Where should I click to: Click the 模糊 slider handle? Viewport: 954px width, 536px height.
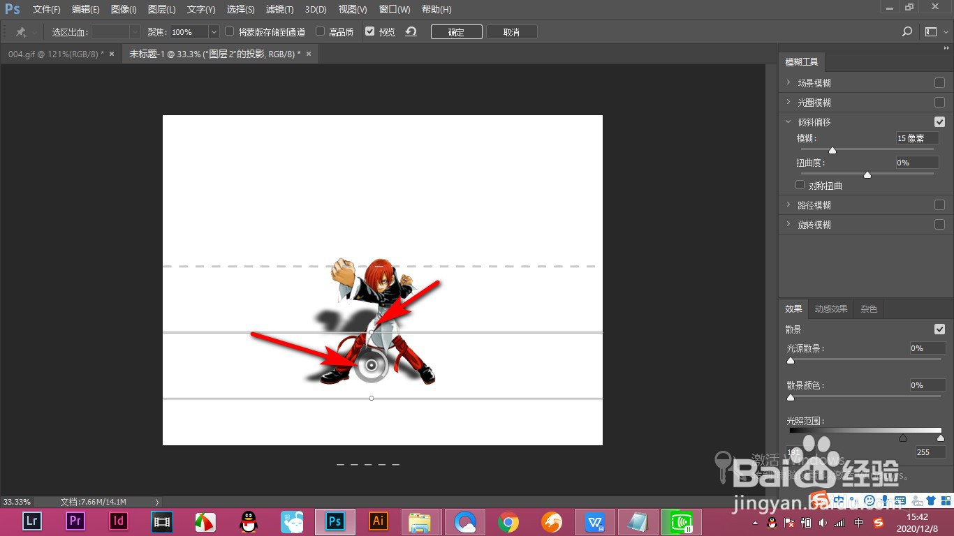(832, 150)
